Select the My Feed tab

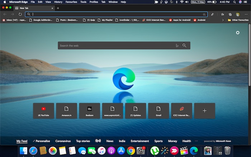[22, 141]
